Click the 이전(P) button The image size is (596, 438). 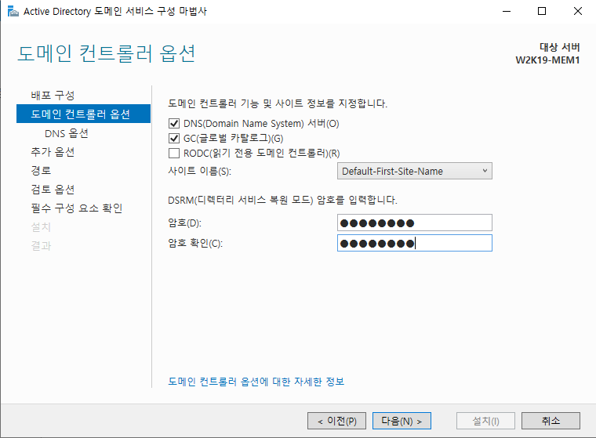pyautogui.click(x=336, y=421)
